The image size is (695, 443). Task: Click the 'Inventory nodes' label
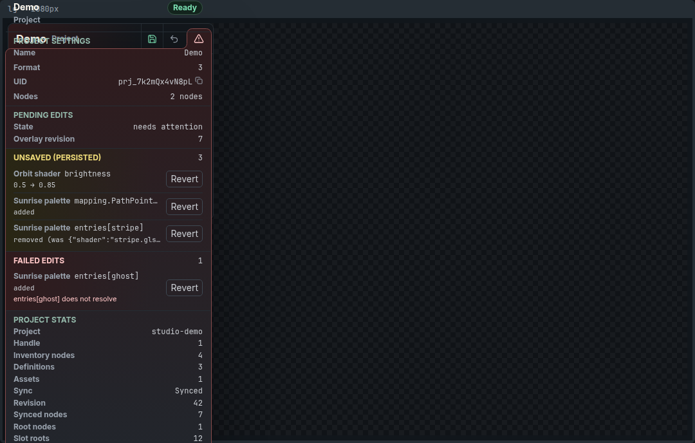tap(44, 355)
